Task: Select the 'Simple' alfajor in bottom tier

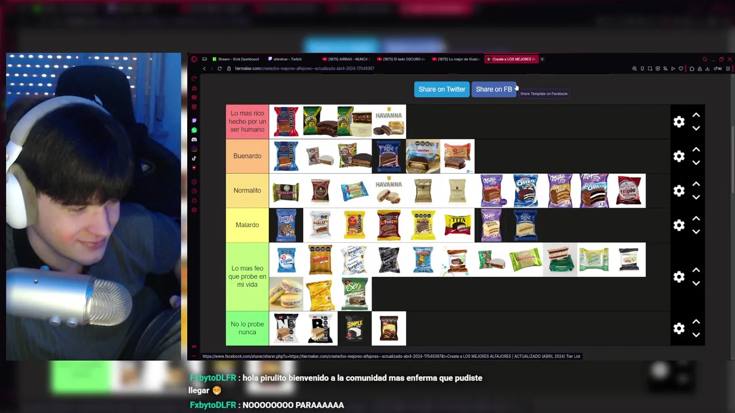Action: [355, 328]
